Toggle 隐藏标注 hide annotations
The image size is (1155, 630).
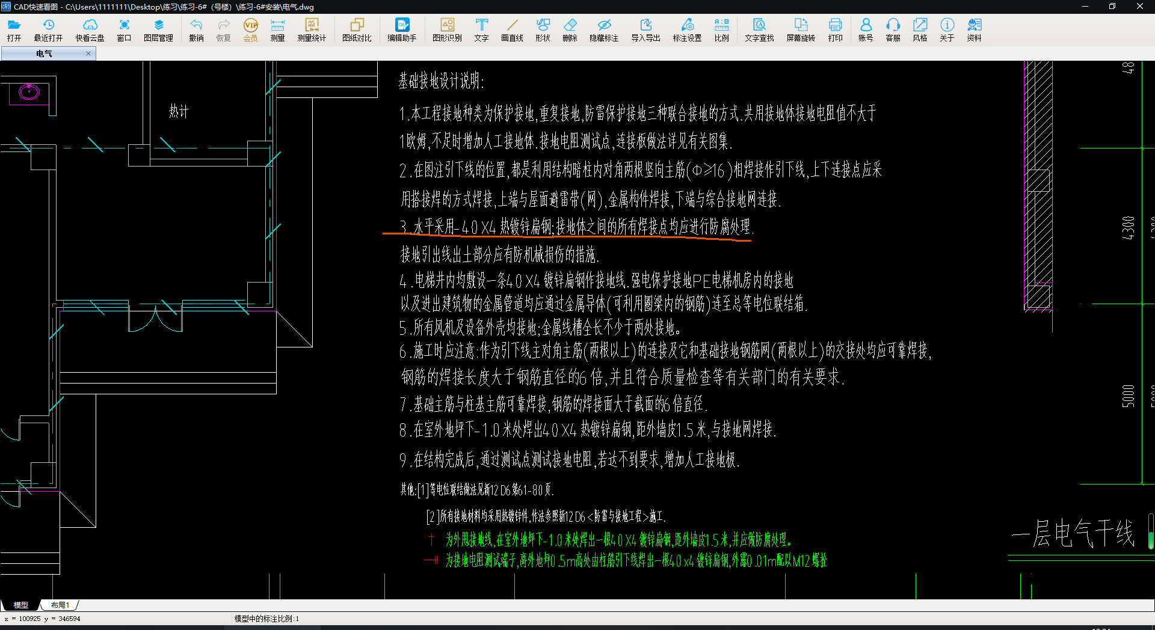point(604,29)
